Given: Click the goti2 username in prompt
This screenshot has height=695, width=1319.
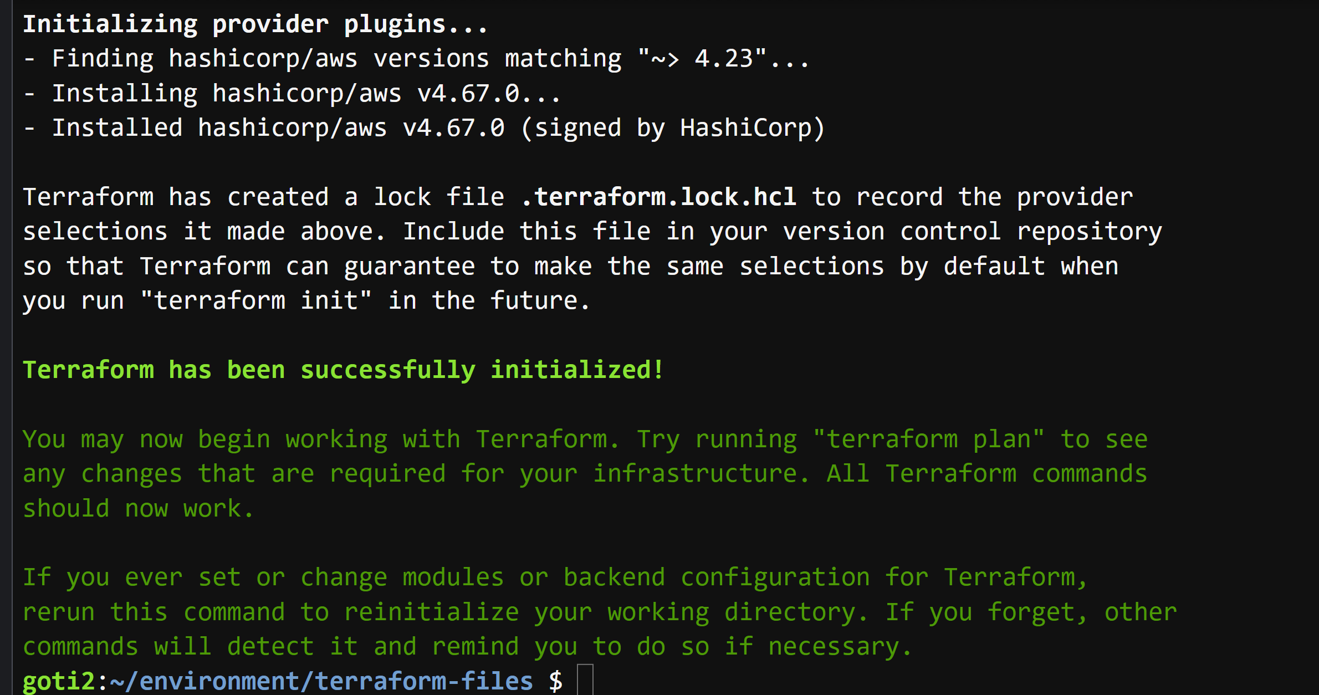Looking at the screenshot, I should coord(59,681).
